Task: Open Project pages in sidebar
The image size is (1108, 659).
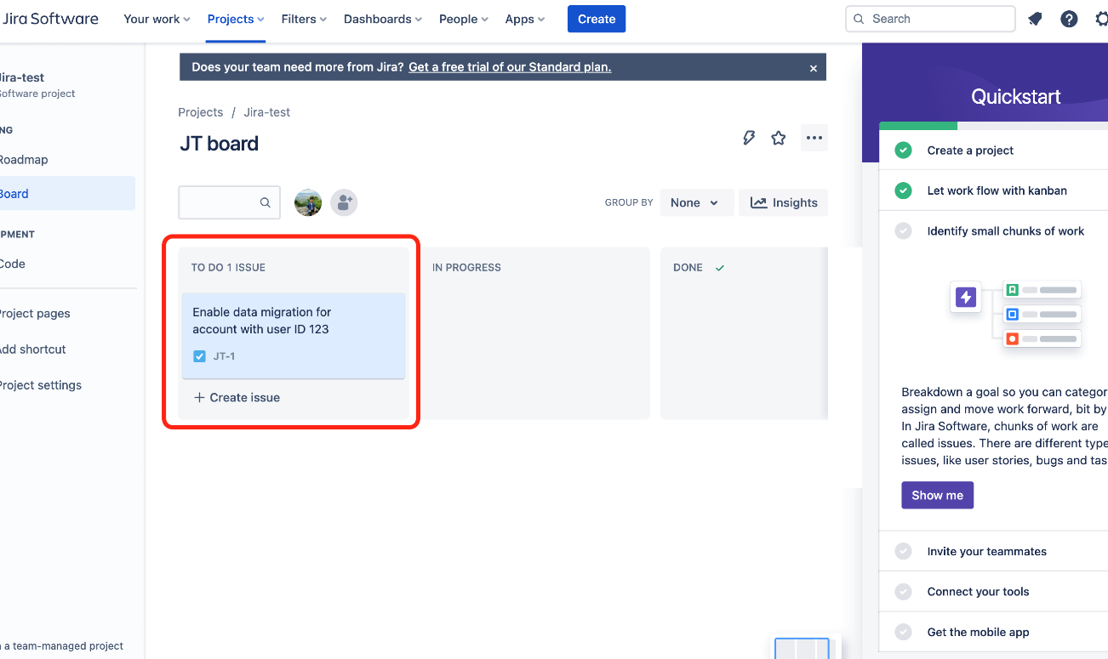Action: [35, 314]
